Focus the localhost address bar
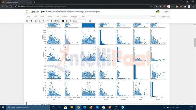Screen dimensions: 196x110 coord(82,7)
